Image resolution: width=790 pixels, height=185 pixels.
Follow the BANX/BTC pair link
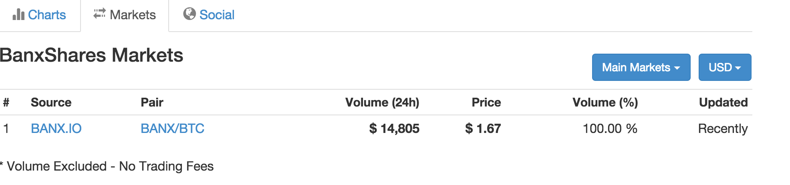[172, 129]
